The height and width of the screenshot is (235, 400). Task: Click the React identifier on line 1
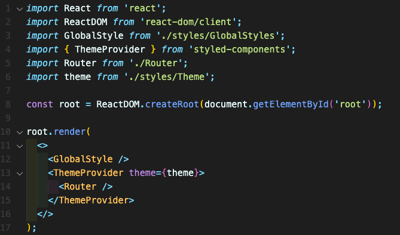pos(77,8)
